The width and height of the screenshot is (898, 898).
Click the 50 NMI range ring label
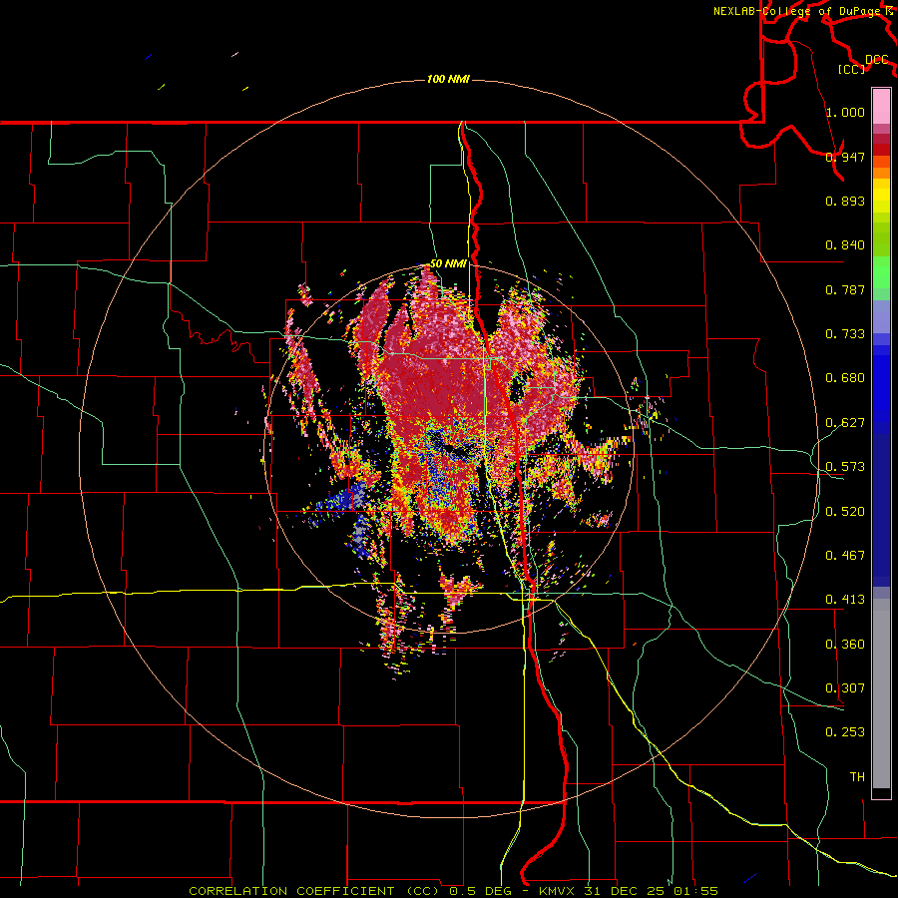pyautogui.click(x=448, y=263)
